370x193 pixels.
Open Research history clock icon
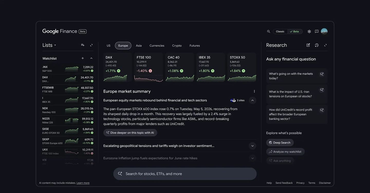(x=317, y=45)
